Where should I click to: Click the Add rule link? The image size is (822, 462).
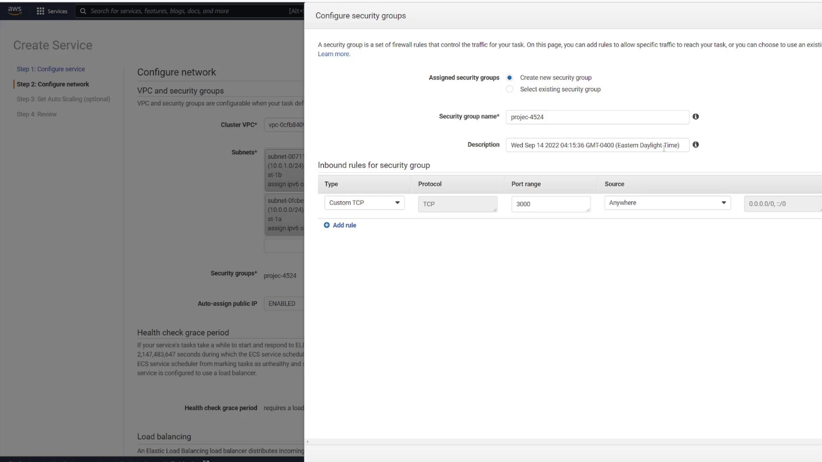coord(344,225)
